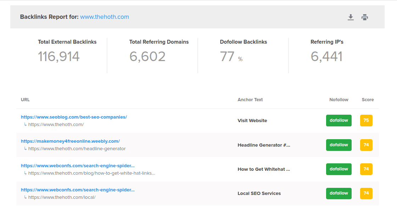Viewport: 397px width, 207px height.
Task: Click the dofollow badge beside Headline Generator row
Action: 339,145
